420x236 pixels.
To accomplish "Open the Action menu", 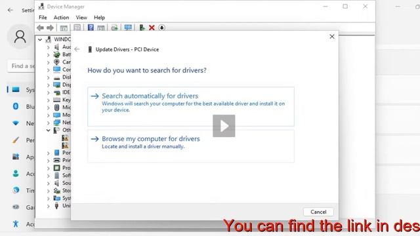I will [x=61, y=18].
